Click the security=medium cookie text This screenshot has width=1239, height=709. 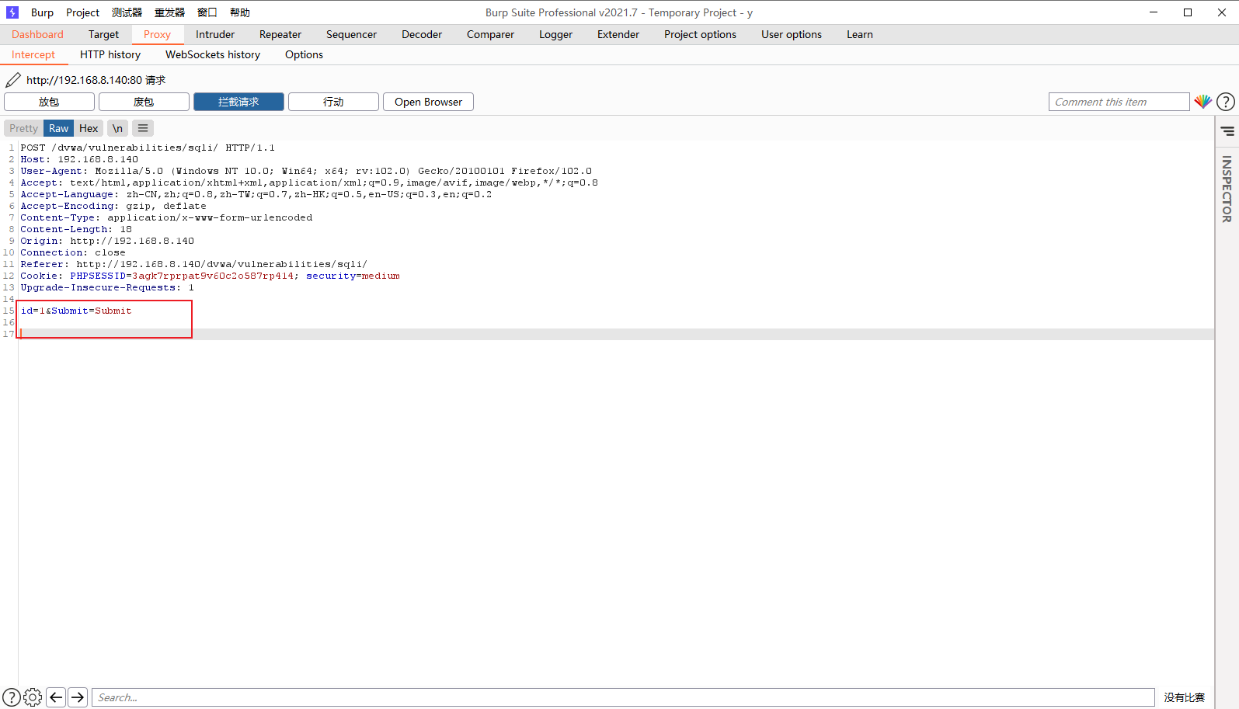tap(353, 276)
